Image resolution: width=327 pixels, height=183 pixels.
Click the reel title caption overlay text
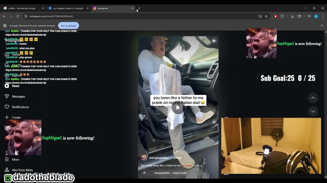[x=178, y=100]
